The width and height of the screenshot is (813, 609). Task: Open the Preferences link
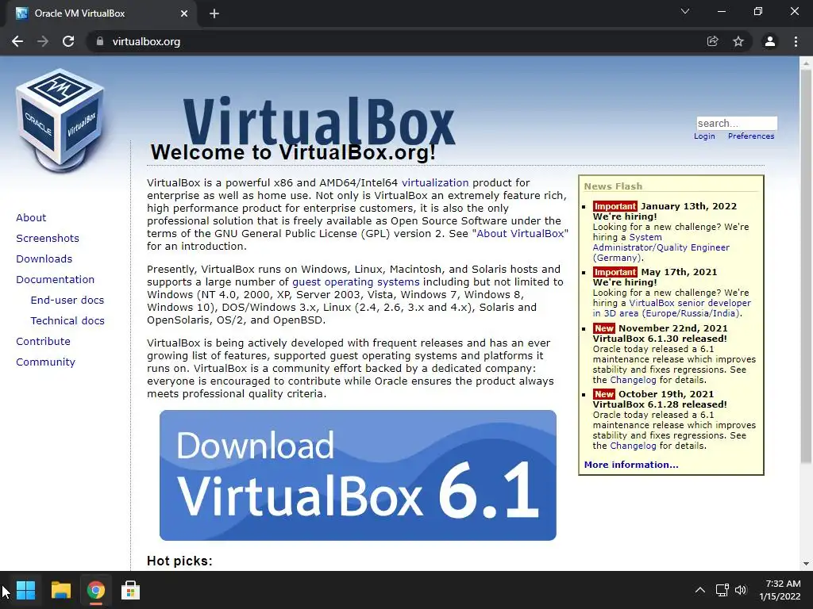click(x=751, y=136)
